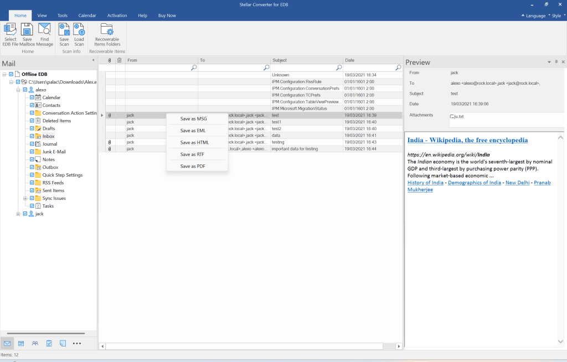Pin the Preview panel
Viewport: 567px width, 362px height.
coord(556,62)
